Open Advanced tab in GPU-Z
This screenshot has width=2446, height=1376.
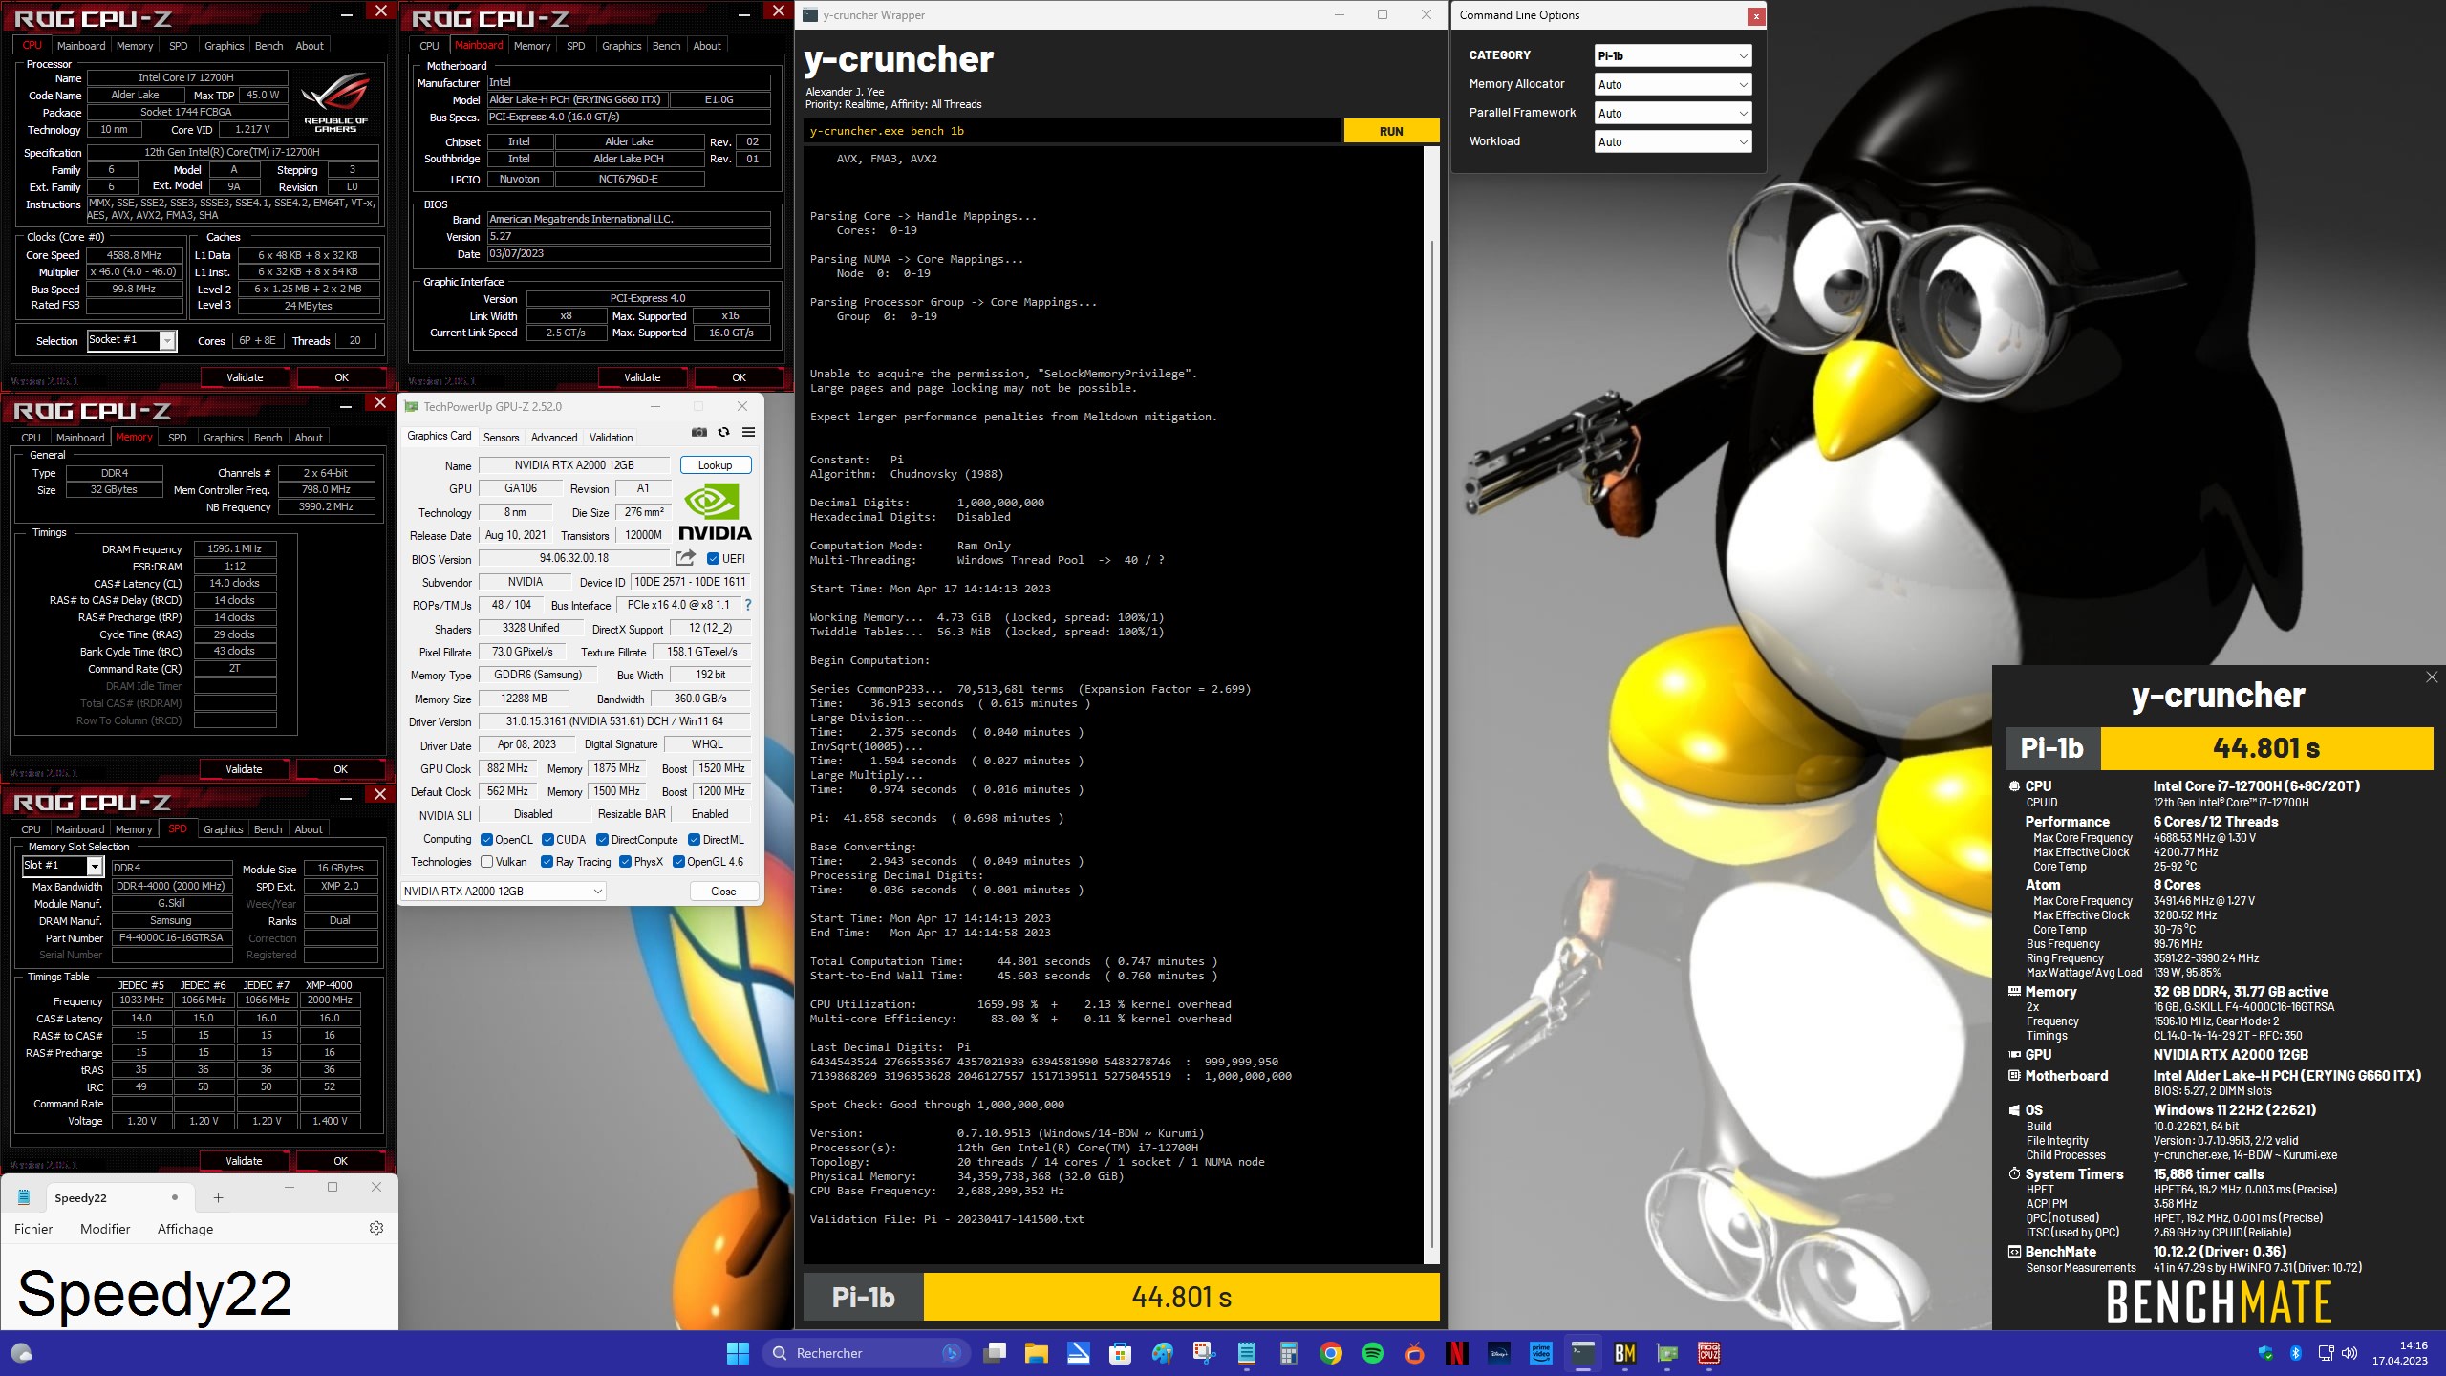coord(554,437)
